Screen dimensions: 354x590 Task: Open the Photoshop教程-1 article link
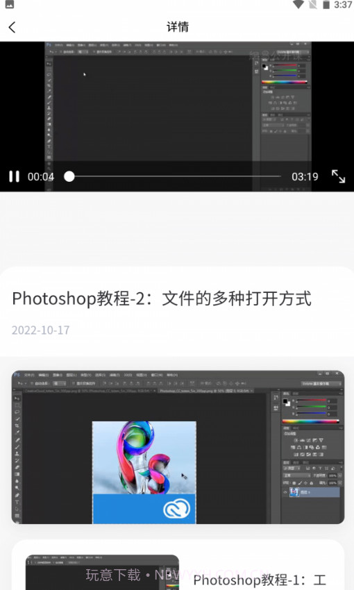click(260, 580)
